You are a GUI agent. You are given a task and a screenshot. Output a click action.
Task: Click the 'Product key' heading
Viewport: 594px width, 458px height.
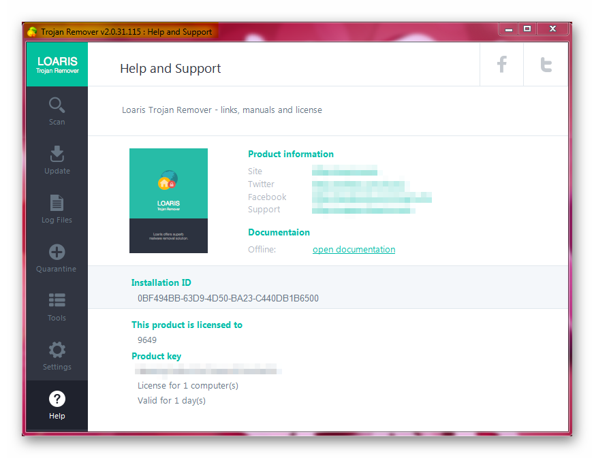click(157, 356)
